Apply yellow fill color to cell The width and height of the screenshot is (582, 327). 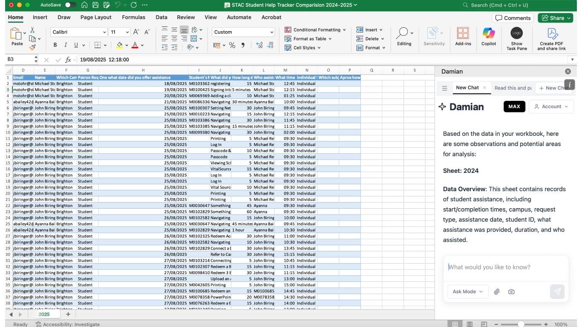click(119, 45)
